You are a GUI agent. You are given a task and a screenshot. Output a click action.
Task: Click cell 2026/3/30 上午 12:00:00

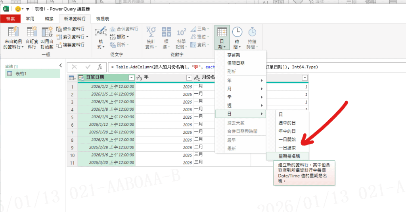[106, 162]
